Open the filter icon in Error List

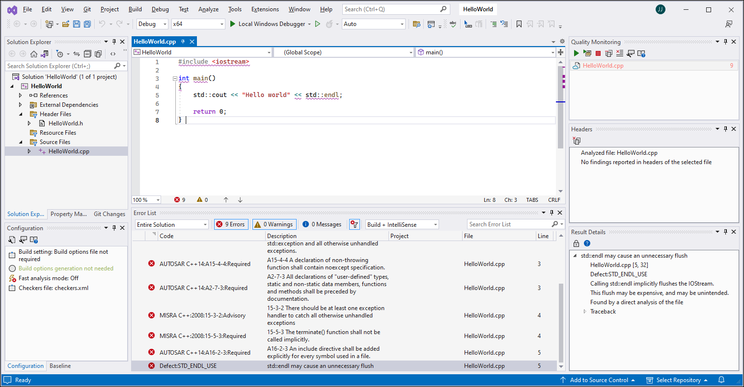coord(354,224)
